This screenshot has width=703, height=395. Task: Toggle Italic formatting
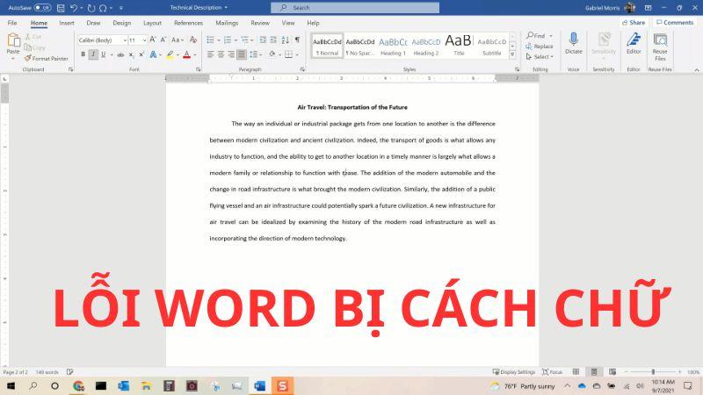93,54
